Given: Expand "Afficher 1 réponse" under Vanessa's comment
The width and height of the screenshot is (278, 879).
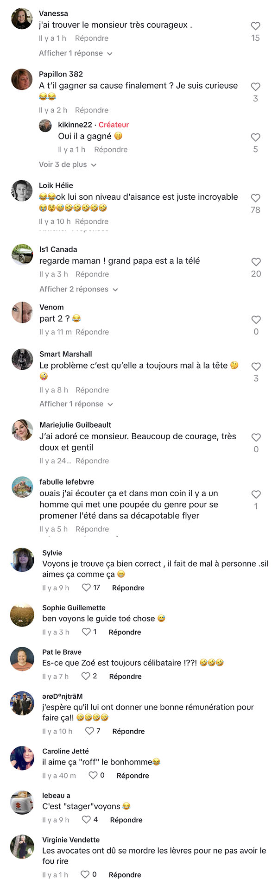Looking at the screenshot, I should click(x=76, y=53).
